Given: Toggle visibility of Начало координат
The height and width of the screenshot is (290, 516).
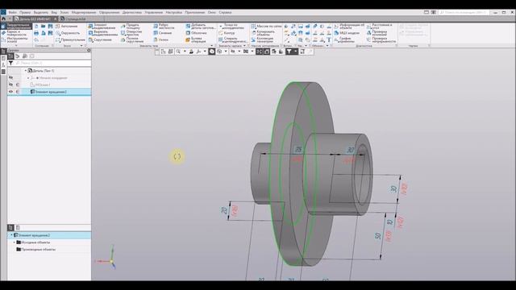Looking at the screenshot, I should pos(10,78).
